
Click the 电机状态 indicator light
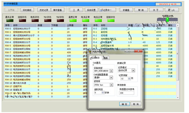[x=35, y=21]
